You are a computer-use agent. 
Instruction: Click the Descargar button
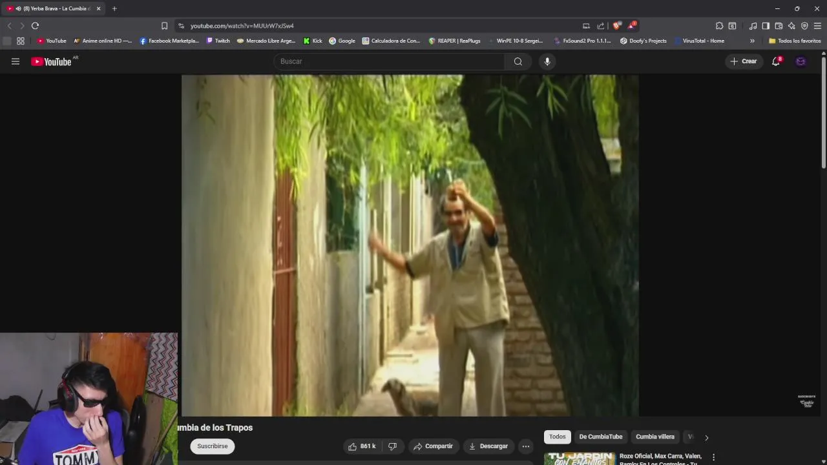click(488, 446)
